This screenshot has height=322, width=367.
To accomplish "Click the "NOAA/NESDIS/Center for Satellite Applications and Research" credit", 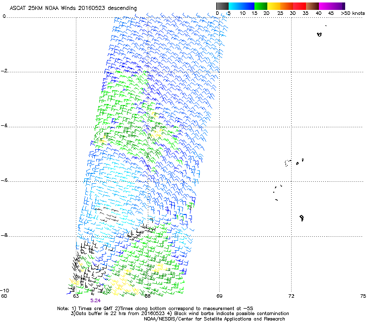I will (214, 319).
